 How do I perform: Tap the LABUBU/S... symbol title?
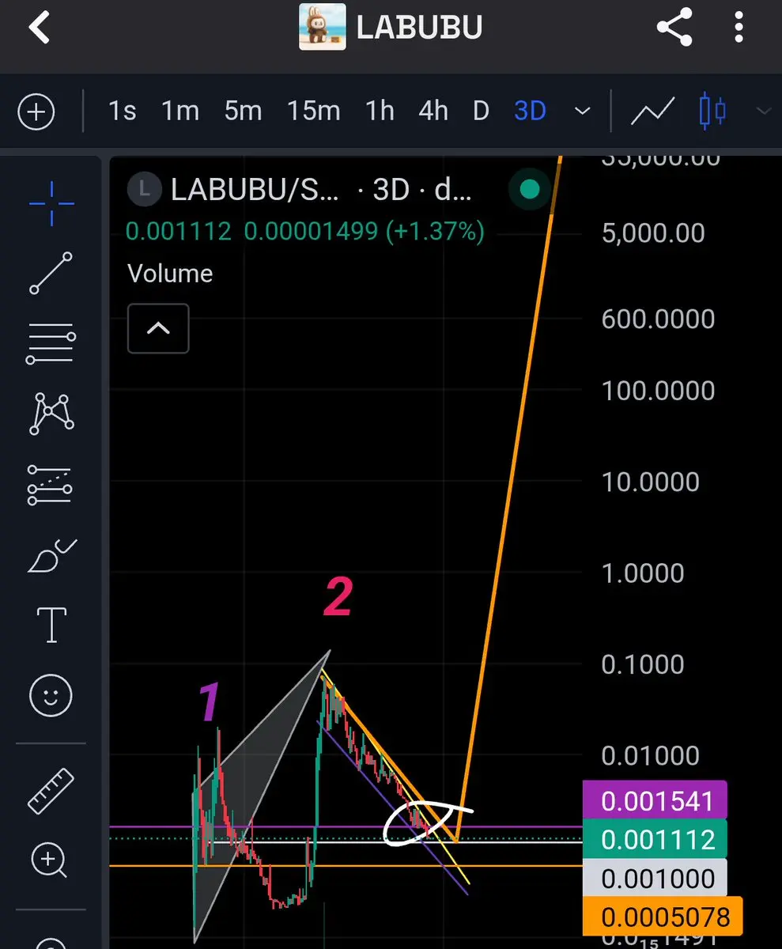pos(254,190)
